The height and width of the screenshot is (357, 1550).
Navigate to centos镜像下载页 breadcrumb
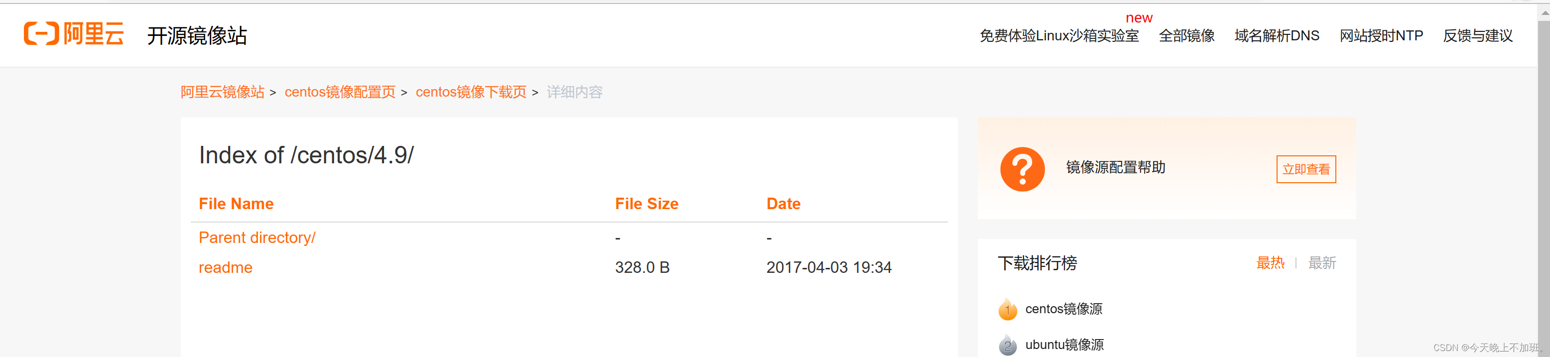coord(471,92)
